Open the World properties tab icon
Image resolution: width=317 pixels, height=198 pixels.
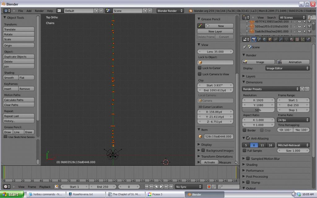tap(264, 39)
